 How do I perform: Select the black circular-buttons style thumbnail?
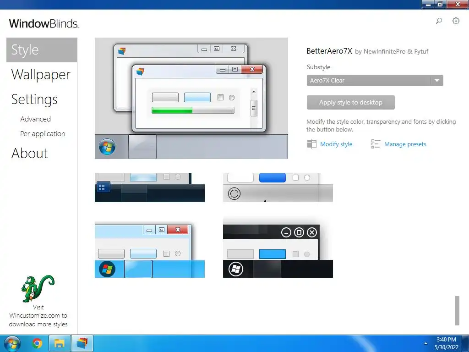[278, 250]
